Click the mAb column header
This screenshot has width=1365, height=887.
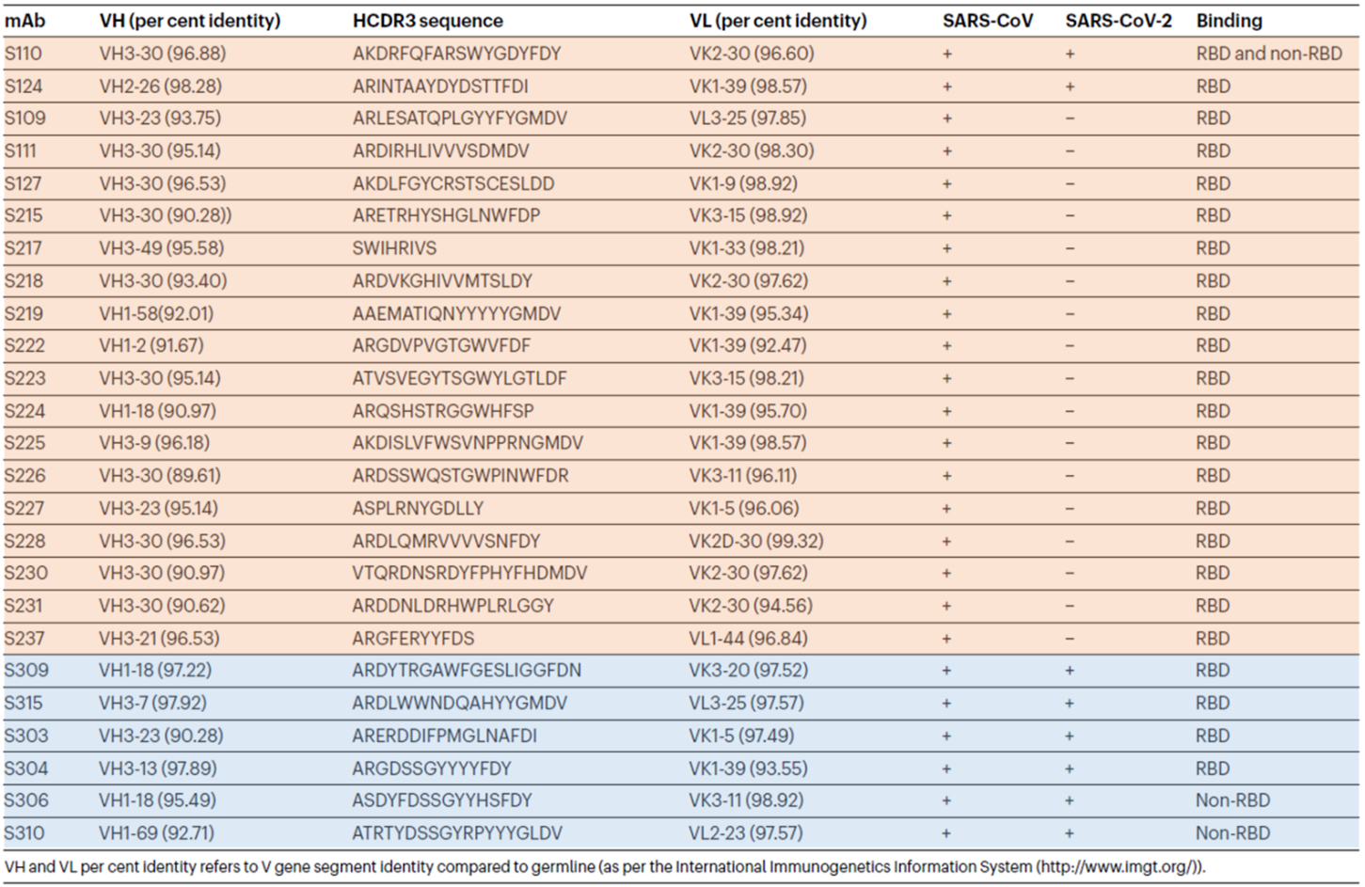coord(24,21)
